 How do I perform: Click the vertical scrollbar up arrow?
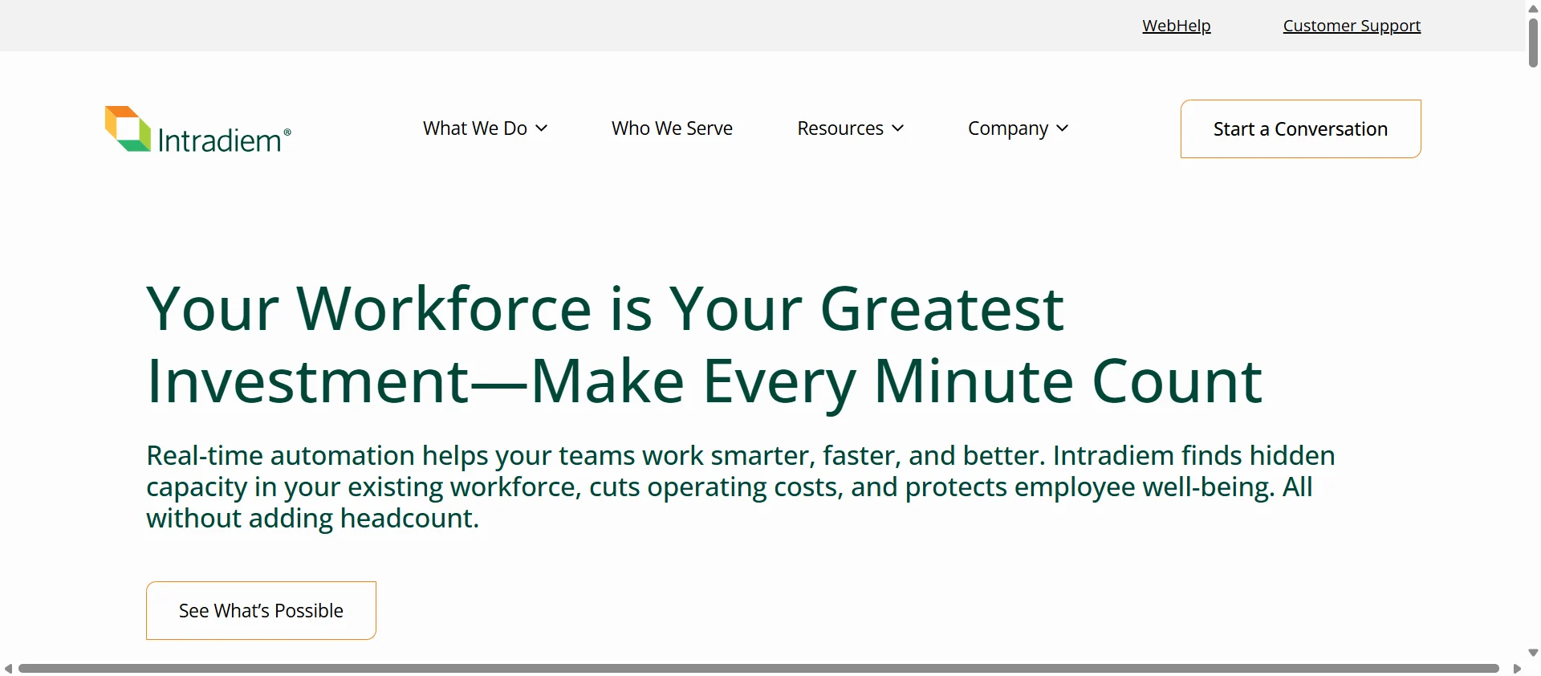(x=1533, y=8)
